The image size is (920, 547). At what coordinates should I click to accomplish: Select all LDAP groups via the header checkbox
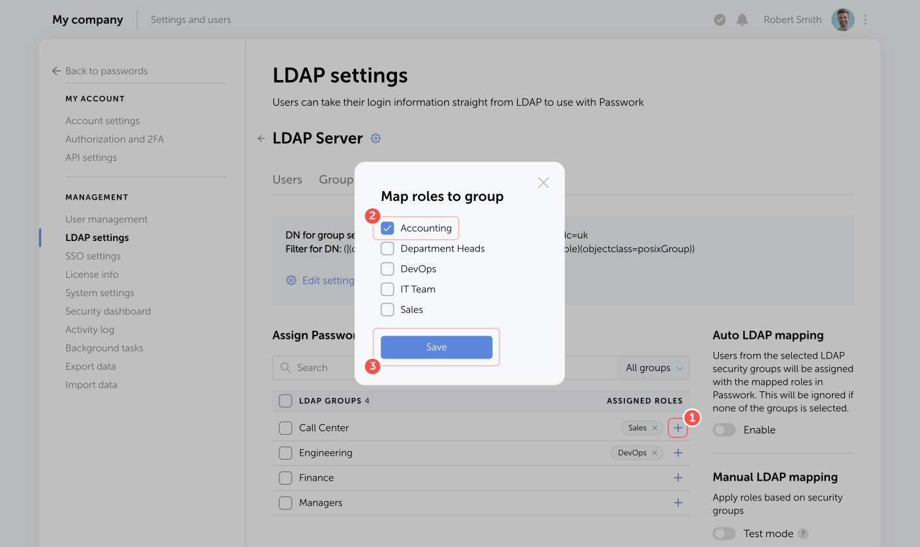[x=286, y=401]
